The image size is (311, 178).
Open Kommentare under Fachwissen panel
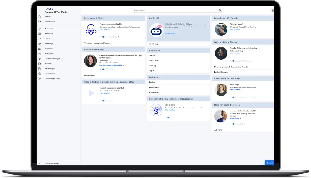[178, 92]
